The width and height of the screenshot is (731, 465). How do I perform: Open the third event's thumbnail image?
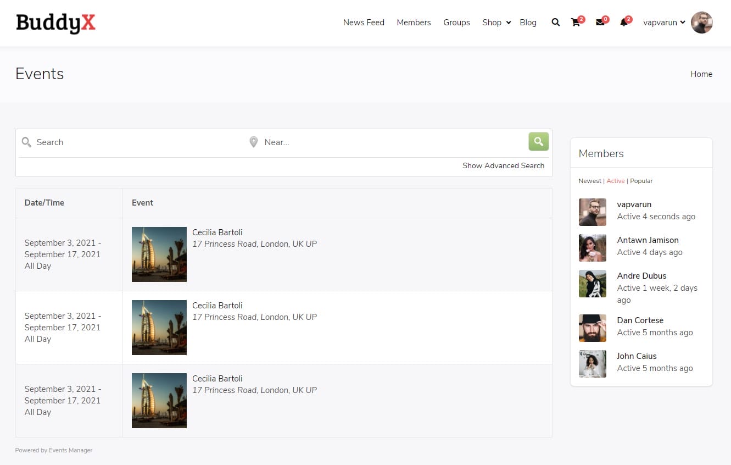click(x=159, y=400)
